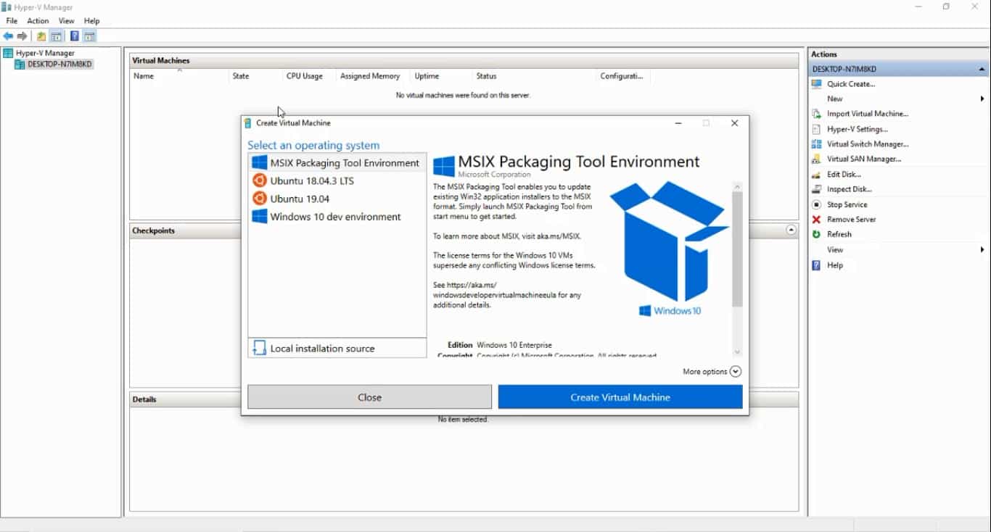Click the Quick Create icon in Actions pane
991x532 pixels.
point(816,84)
